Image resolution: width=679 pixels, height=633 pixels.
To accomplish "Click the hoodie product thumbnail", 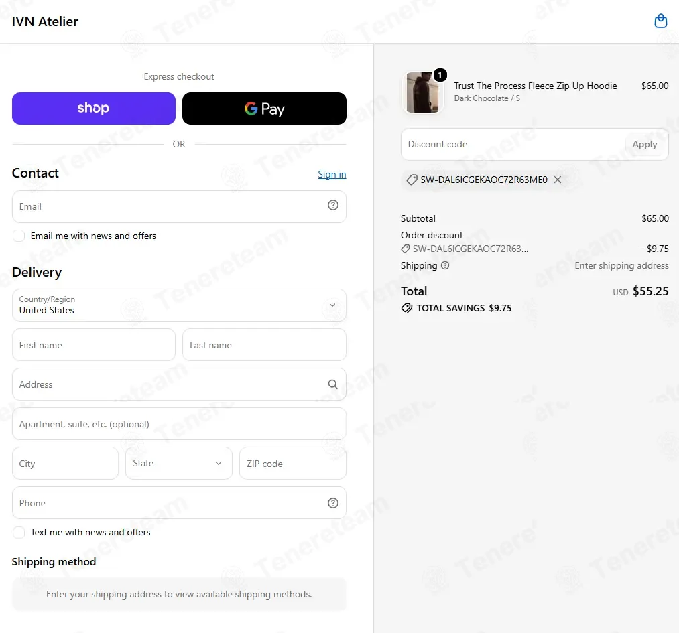I will click(x=422, y=92).
